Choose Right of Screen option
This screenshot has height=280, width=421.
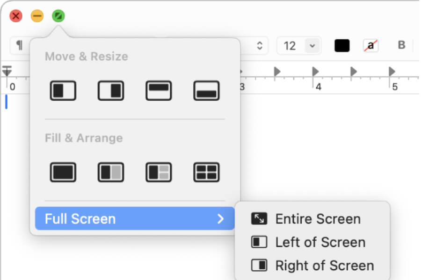coord(323,265)
